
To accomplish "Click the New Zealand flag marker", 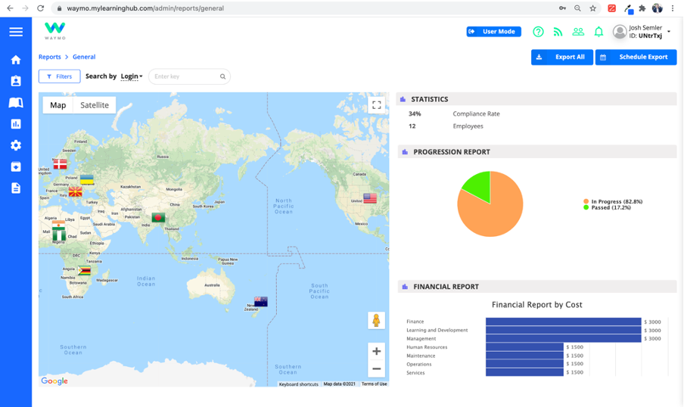I will (x=261, y=302).
